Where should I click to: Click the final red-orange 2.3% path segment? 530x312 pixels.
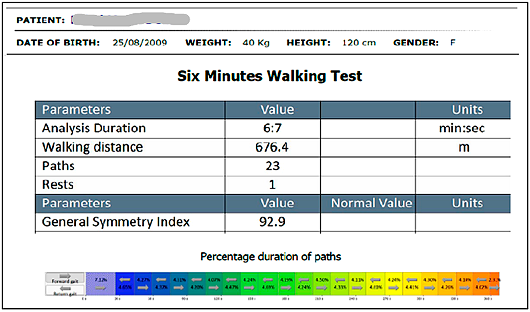[x=494, y=284]
